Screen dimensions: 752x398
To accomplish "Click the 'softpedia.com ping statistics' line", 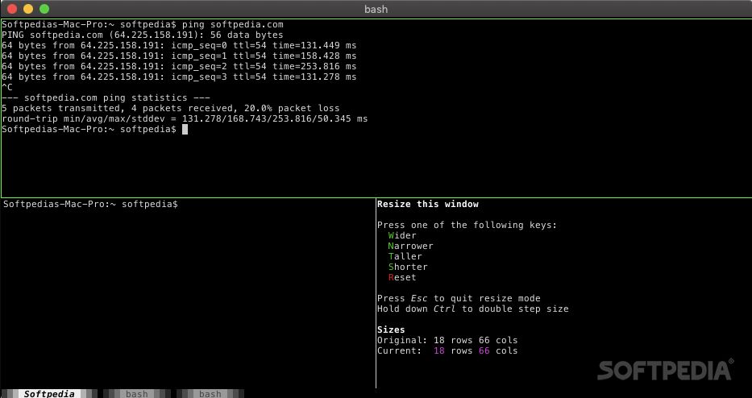I will (x=106, y=97).
